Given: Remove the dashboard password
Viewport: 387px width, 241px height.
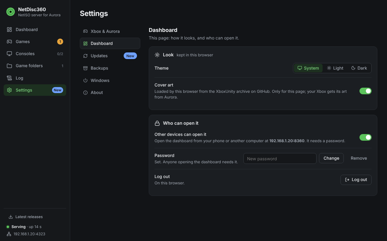Looking at the screenshot, I should coord(359,158).
